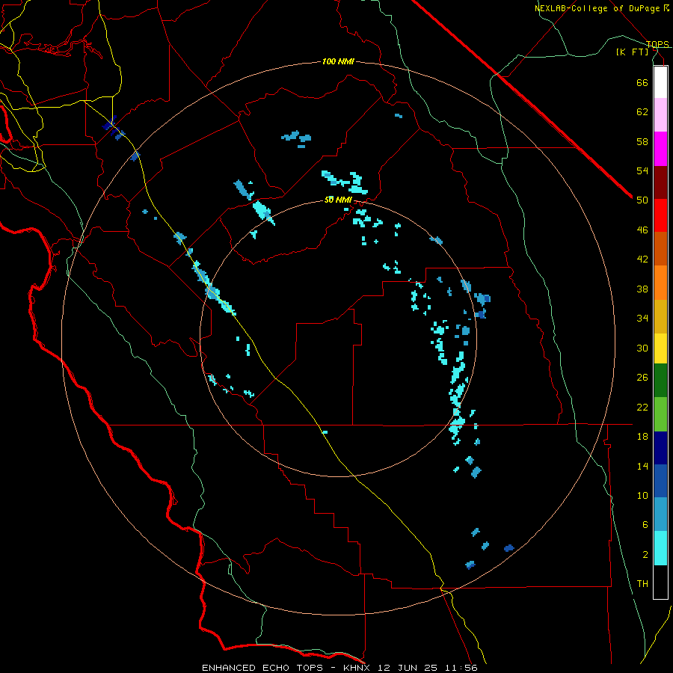Click the "NEXLAB-College of DuPage" credit text
Viewport: 673px width, 673px height.
(x=598, y=8)
